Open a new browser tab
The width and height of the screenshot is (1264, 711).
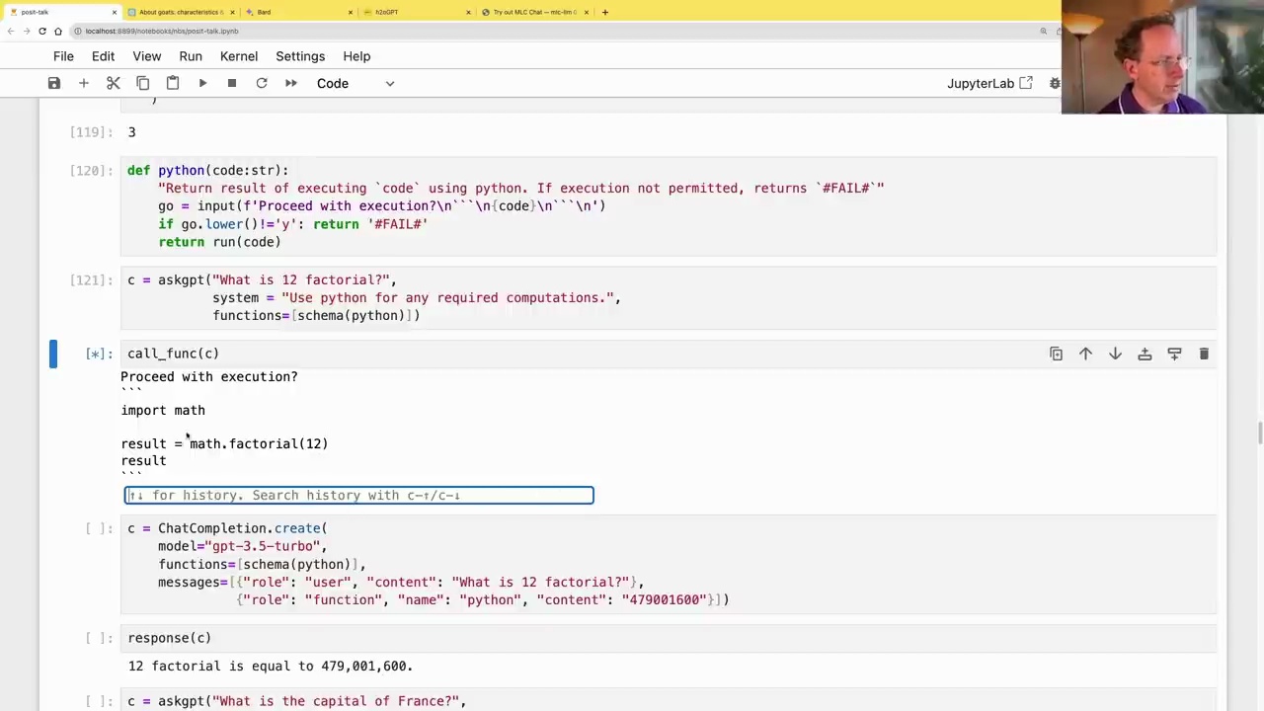coord(605,12)
